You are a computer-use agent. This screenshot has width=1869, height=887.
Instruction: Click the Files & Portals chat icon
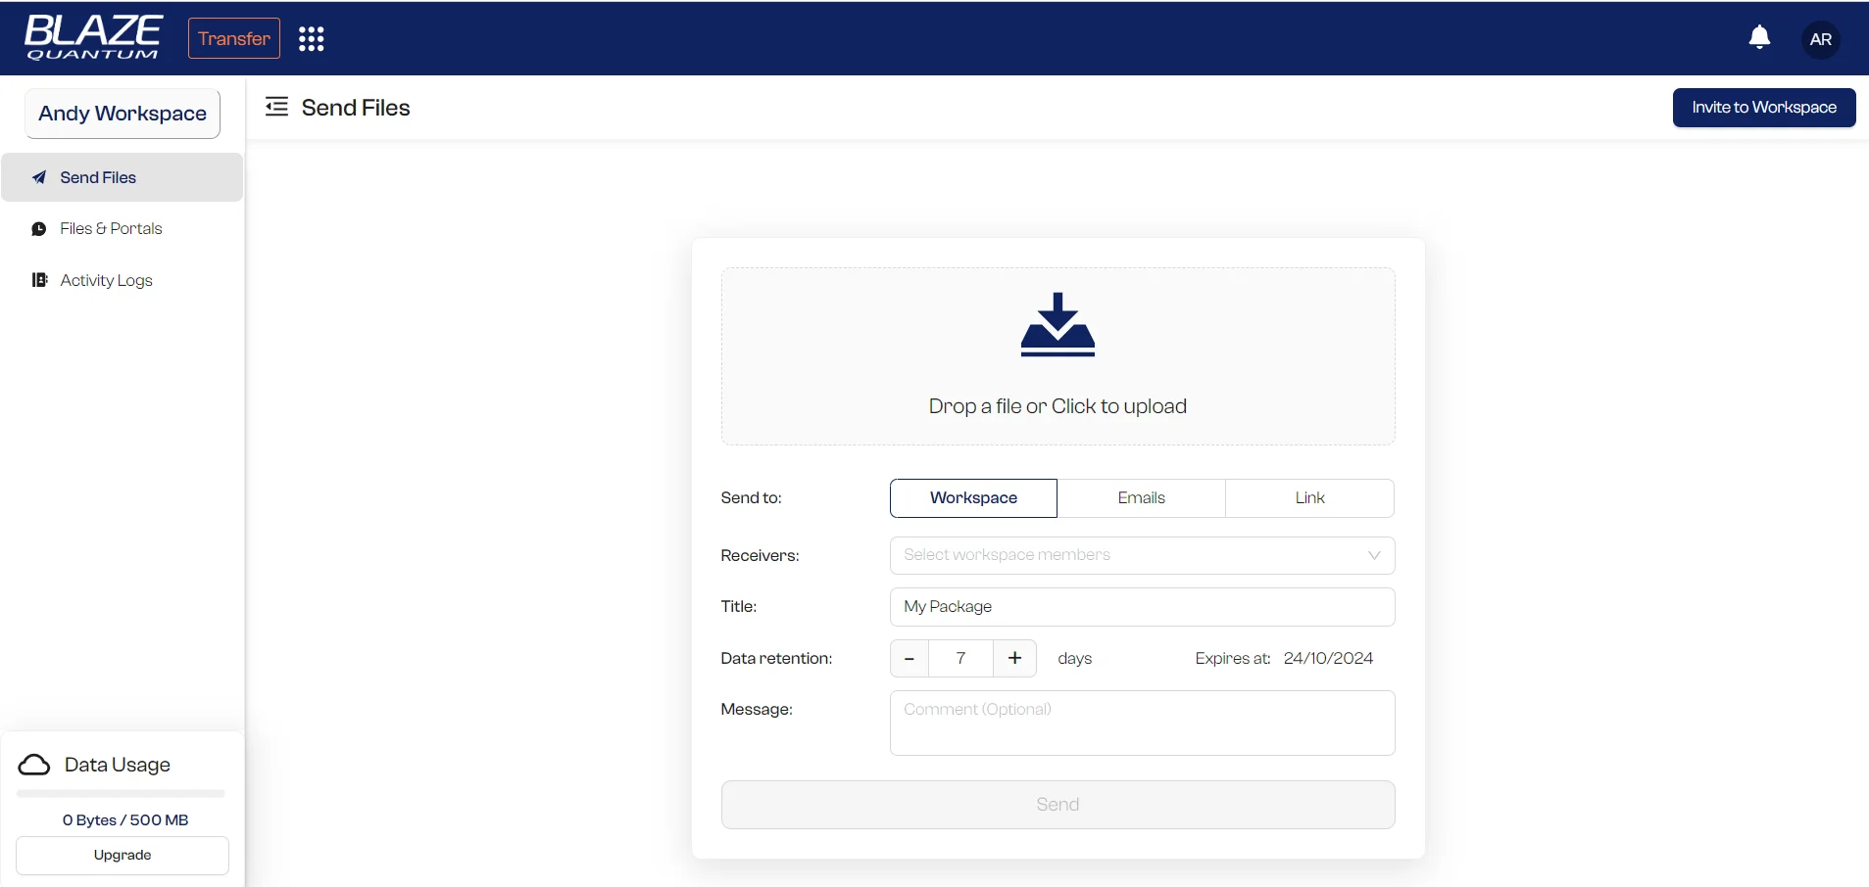coord(39,228)
